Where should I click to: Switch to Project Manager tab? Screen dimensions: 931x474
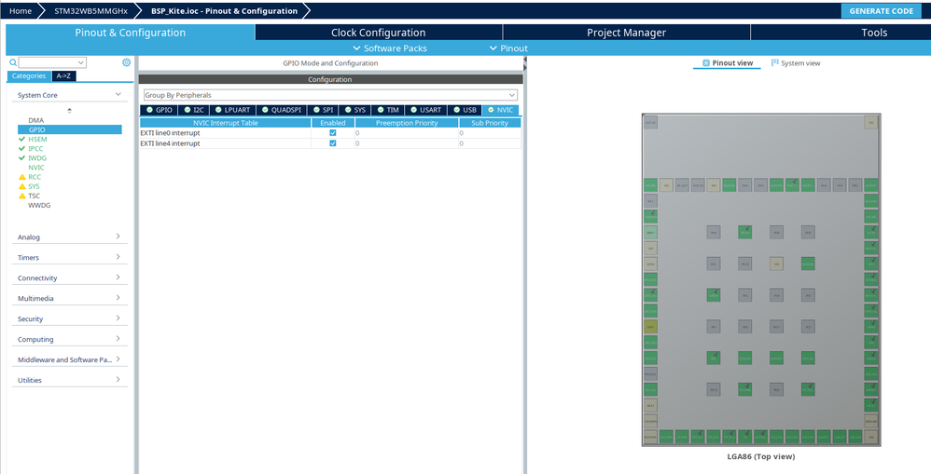point(626,33)
